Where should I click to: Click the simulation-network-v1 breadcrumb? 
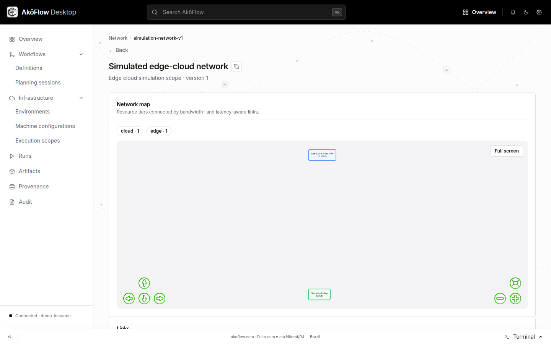pos(158,38)
